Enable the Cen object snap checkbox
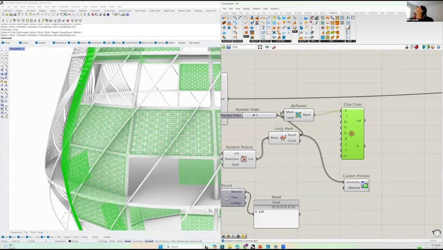 (35, 237)
